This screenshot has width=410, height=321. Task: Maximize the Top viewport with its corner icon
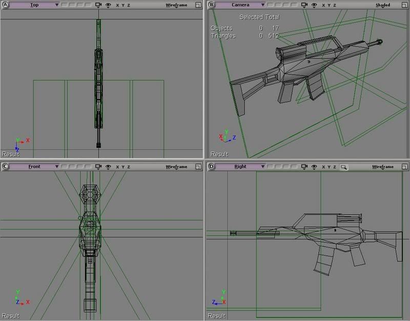(198, 5)
